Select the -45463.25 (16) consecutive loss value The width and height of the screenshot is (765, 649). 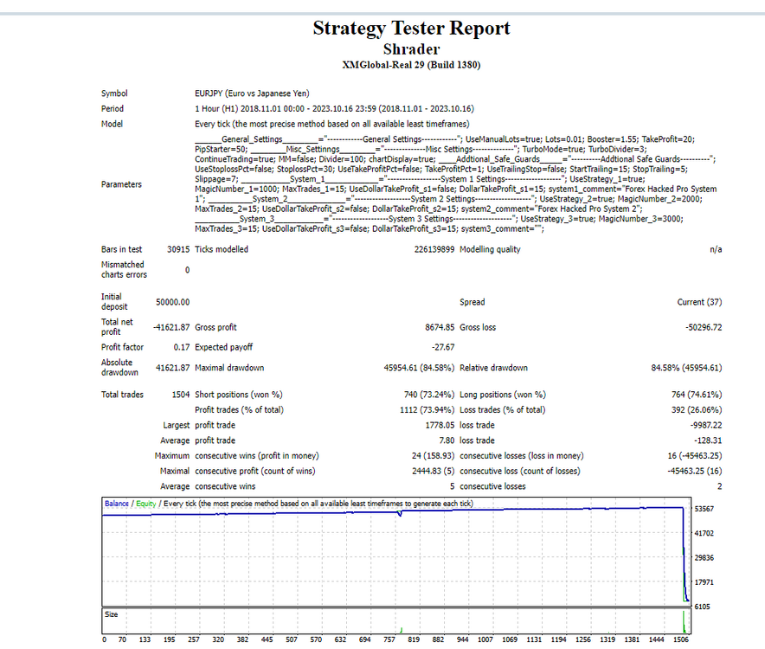coord(695,472)
